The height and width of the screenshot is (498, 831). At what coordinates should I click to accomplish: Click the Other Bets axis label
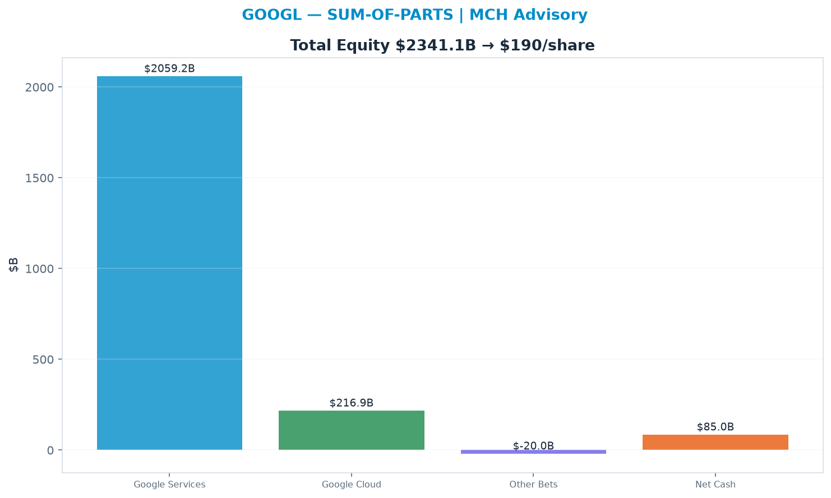tap(533, 485)
